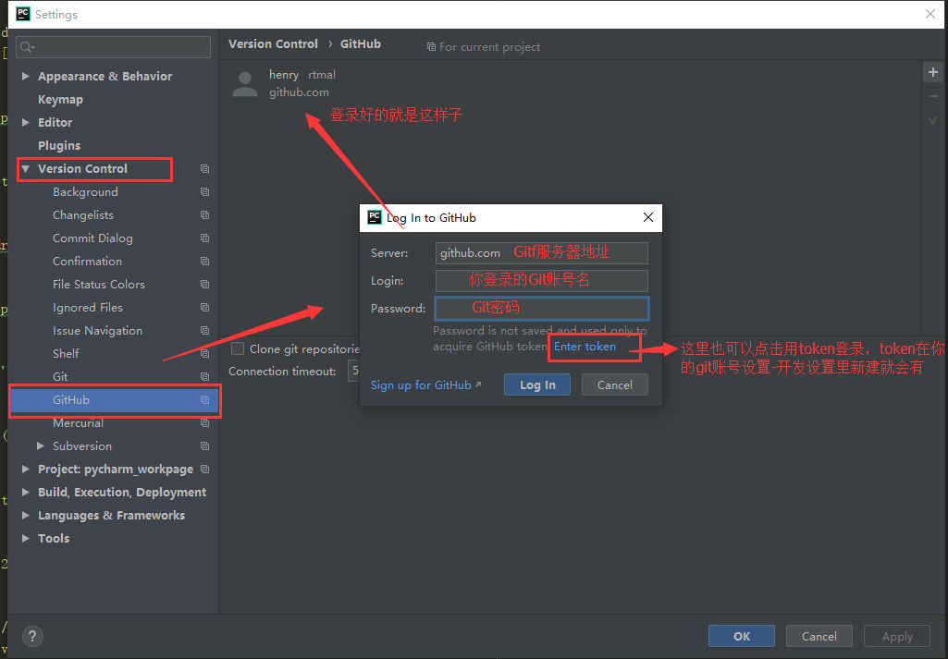
Task: Click project-level icon beside Commit Dialog
Action: click(x=205, y=238)
